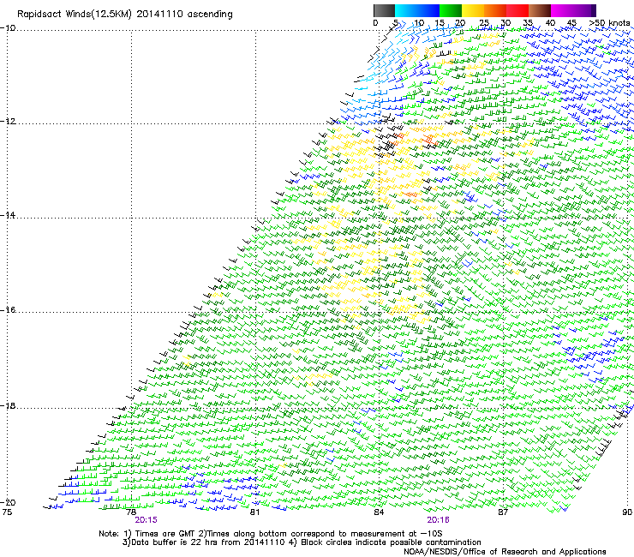Click the latitude label -16
Image resolution: width=634 pixels, height=557 pixels.
8,310
